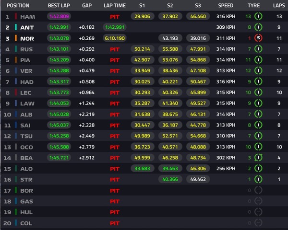Click the red PIT label for RUS
Screen dimensions: 288x230
coord(115,49)
